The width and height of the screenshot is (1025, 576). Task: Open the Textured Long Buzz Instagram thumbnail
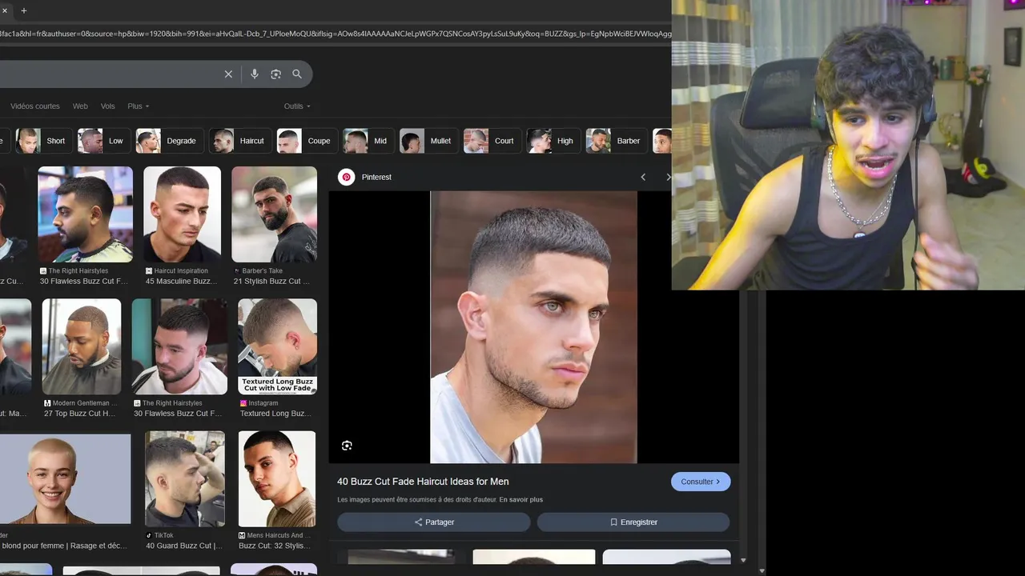pos(277,346)
